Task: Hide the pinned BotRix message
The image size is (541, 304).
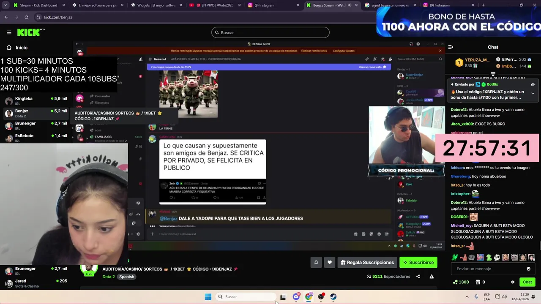Action: [533, 84]
